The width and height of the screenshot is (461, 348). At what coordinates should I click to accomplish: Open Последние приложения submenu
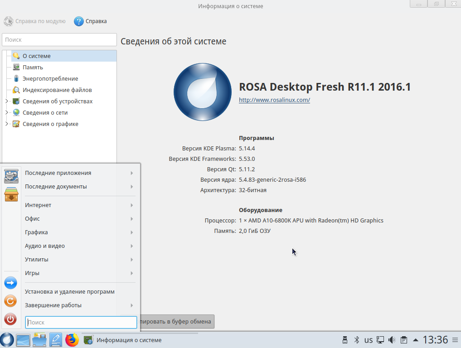pyautogui.click(x=79, y=173)
